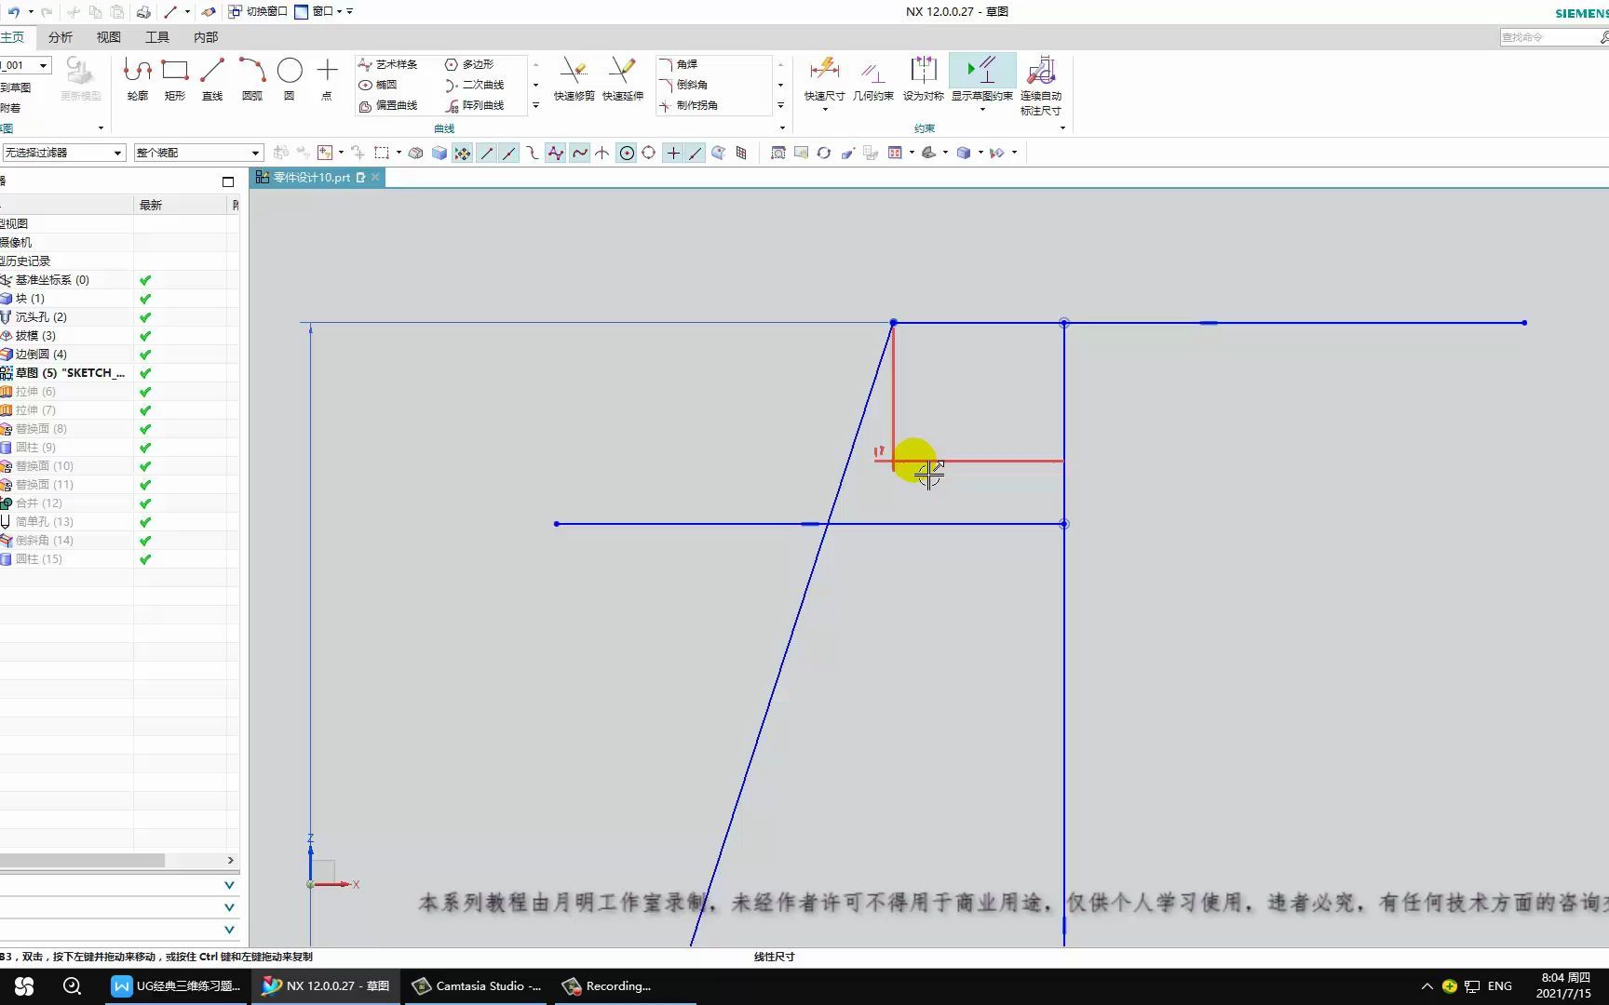Click 切换窗口 switch window button
Viewport: 1609px width, 1005px height.
259,12
